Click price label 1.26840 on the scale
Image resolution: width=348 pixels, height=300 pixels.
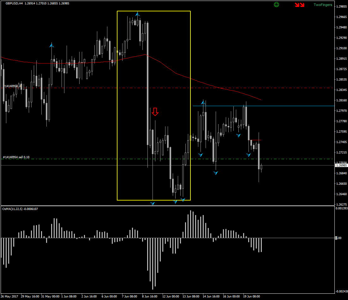[341, 173]
